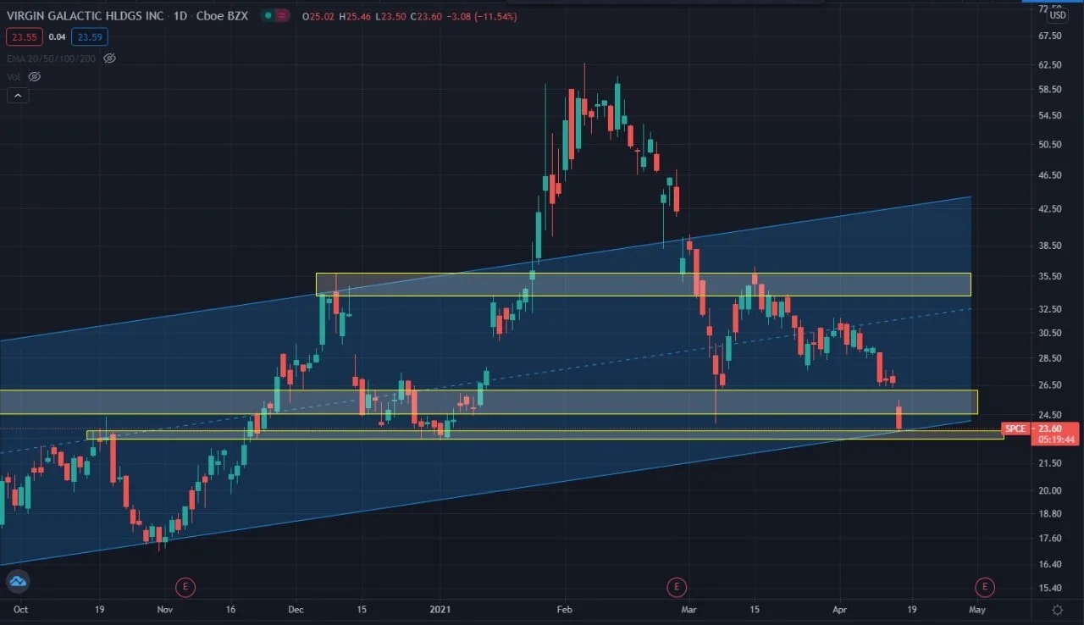The width and height of the screenshot is (1084, 625).
Task: Open chart settings gear icon
Action: [x=1058, y=609]
